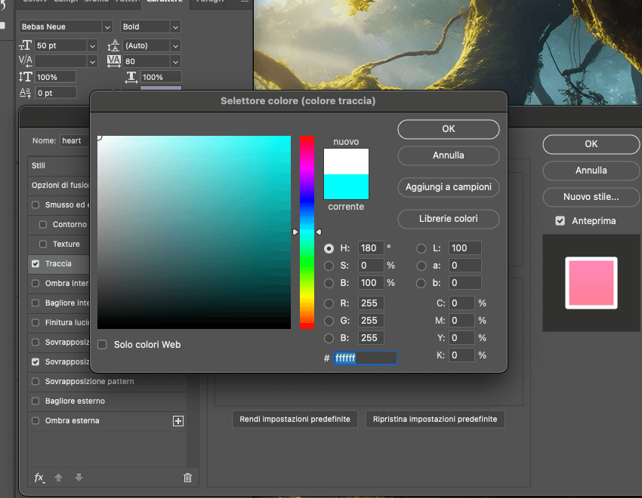
Task: Click the move effect down arrow
Action: click(79, 478)
